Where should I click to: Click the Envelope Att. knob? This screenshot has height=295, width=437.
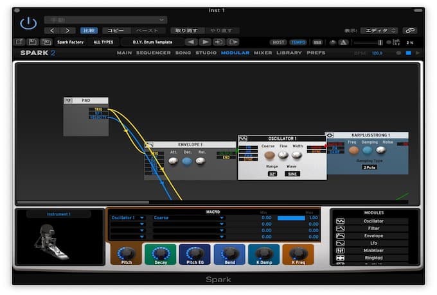pos(174,161)
